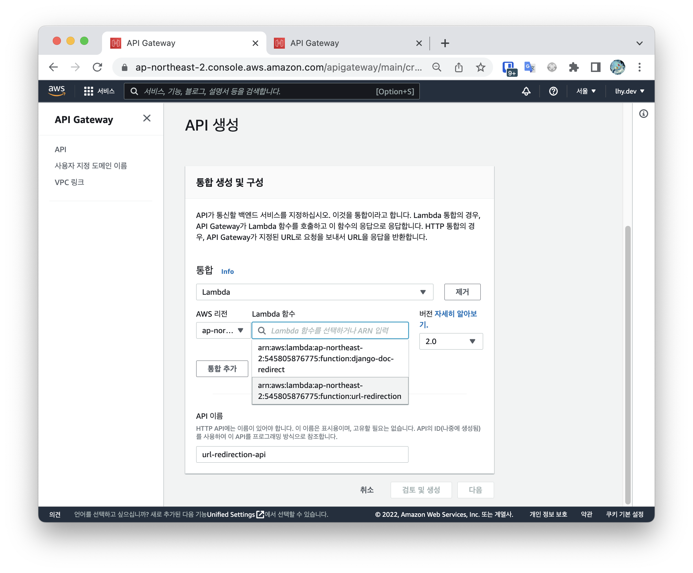Screen dimensions: 693x573
Task: Open API in the side navigation
Action: pyautogui.click(x=61, y=149)
